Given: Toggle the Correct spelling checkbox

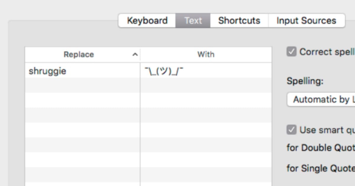Looking at the screenshot, I should tap(291, 52).
